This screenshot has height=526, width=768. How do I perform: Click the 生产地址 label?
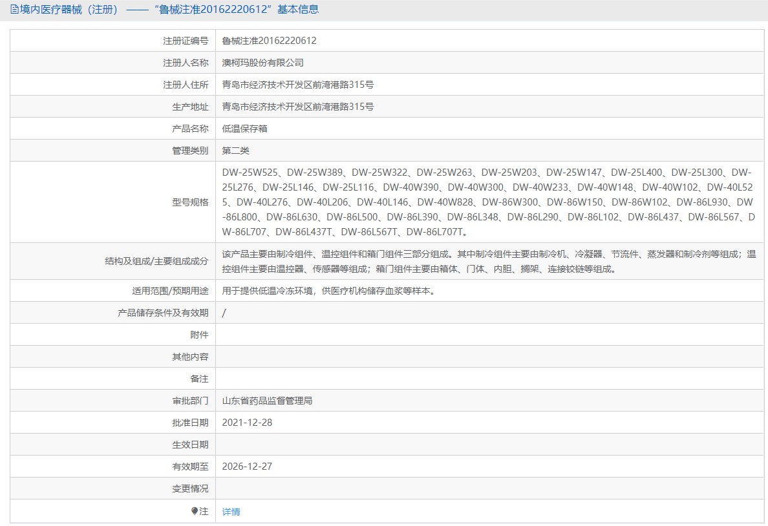[x=190, y=107]
